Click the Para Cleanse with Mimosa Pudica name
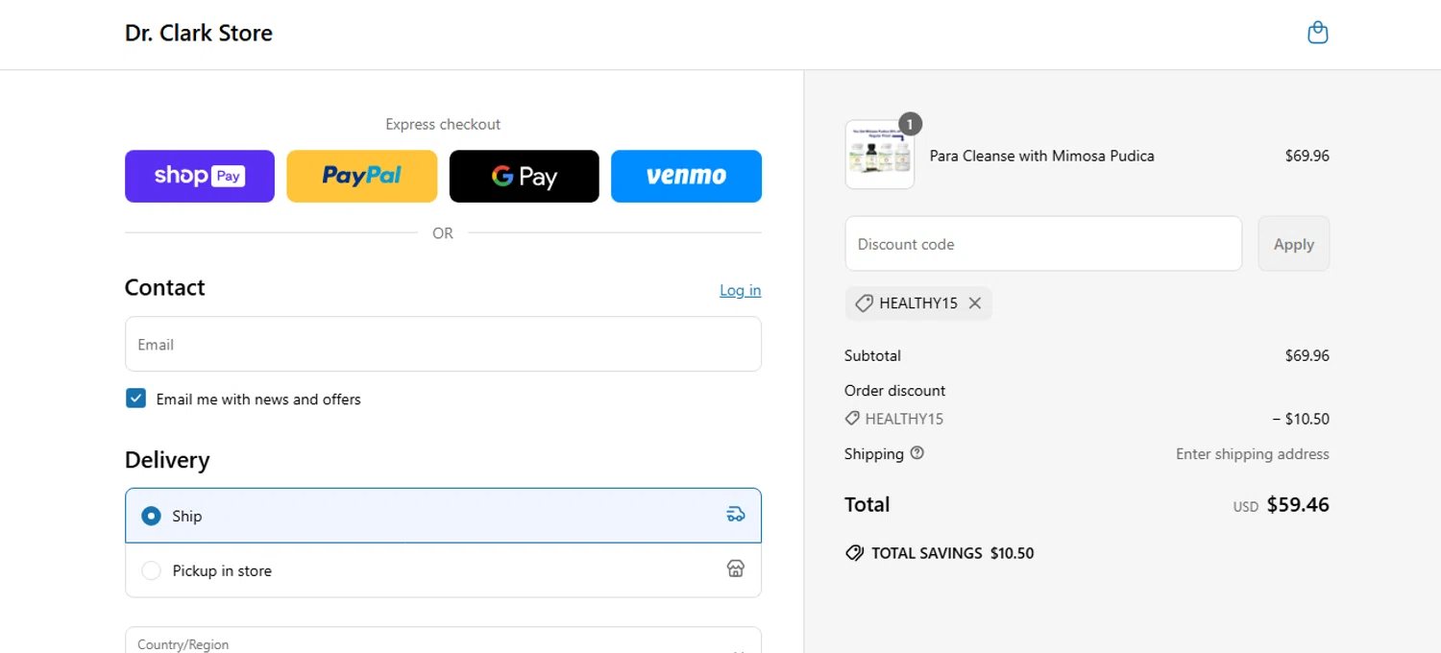Screen dimensions: 1441x653 [1042, 156]
